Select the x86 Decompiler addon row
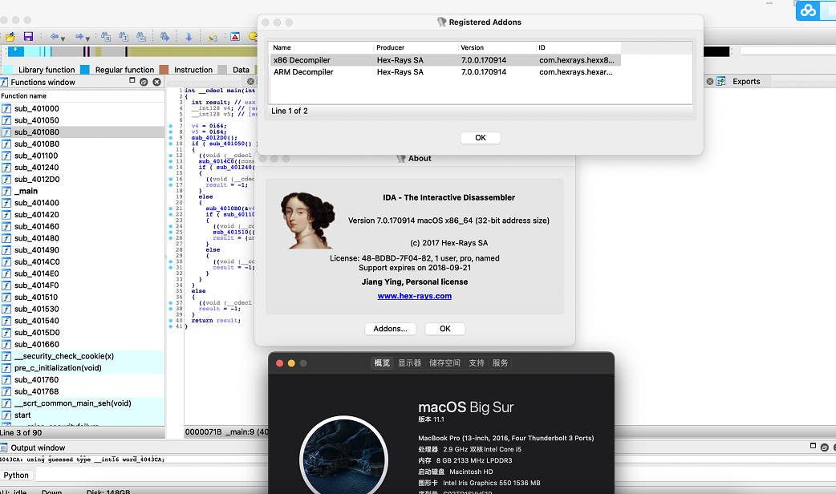836x494 pixels. point(444,60)
